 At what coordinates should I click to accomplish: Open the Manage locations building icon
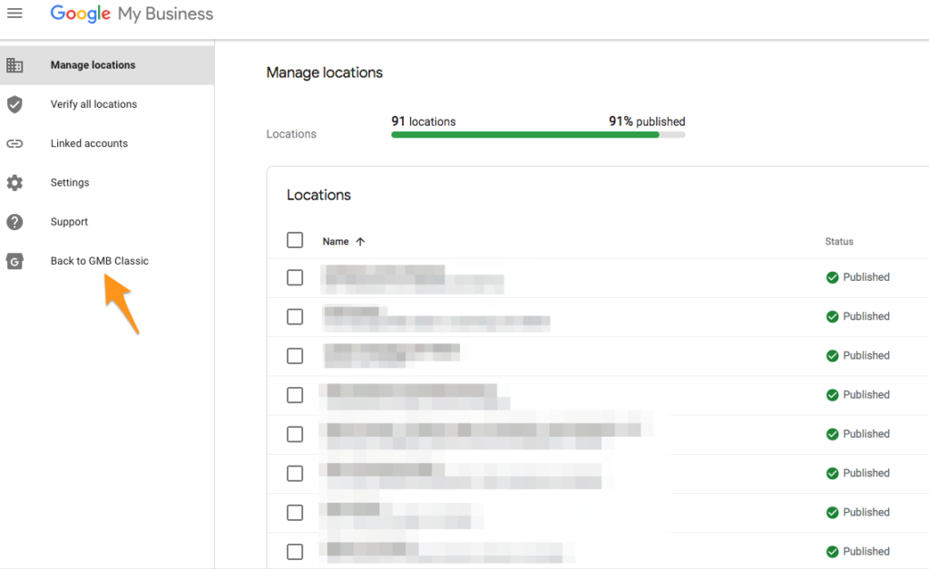[x=15, y=64]
